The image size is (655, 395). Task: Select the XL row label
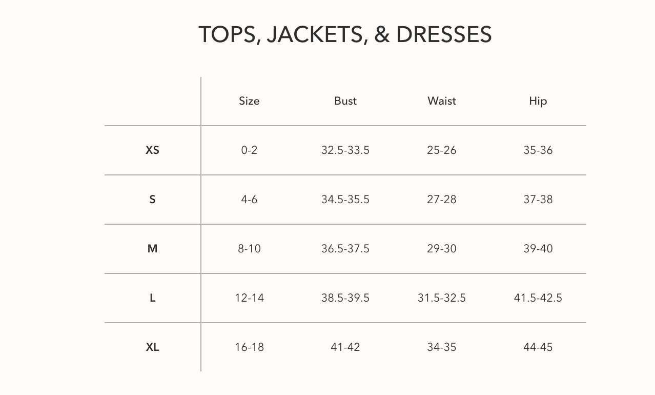tap(152, 347)
